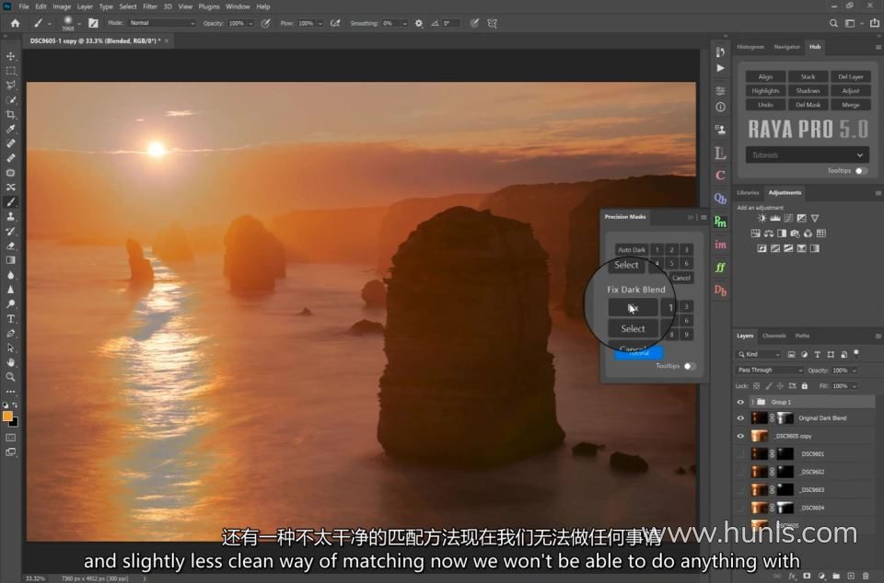Open the Filter menu

pos(150,6)
